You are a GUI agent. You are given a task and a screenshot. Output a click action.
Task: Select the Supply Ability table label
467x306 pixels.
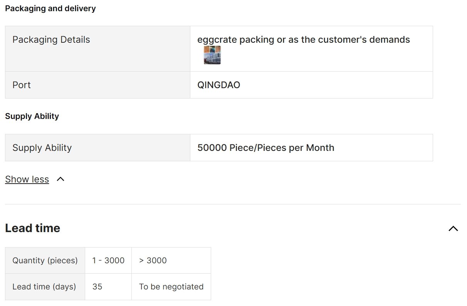tap(42, 148)
